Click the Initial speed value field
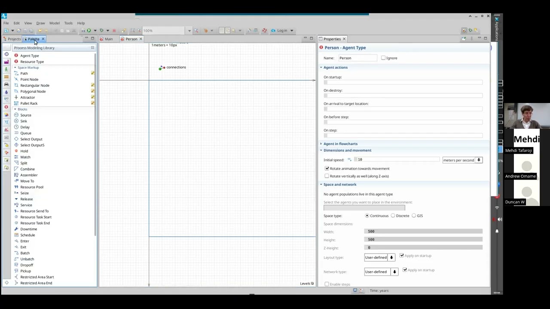Image resolution: width=550 pixels, height=309 pixels. point(397,160)
